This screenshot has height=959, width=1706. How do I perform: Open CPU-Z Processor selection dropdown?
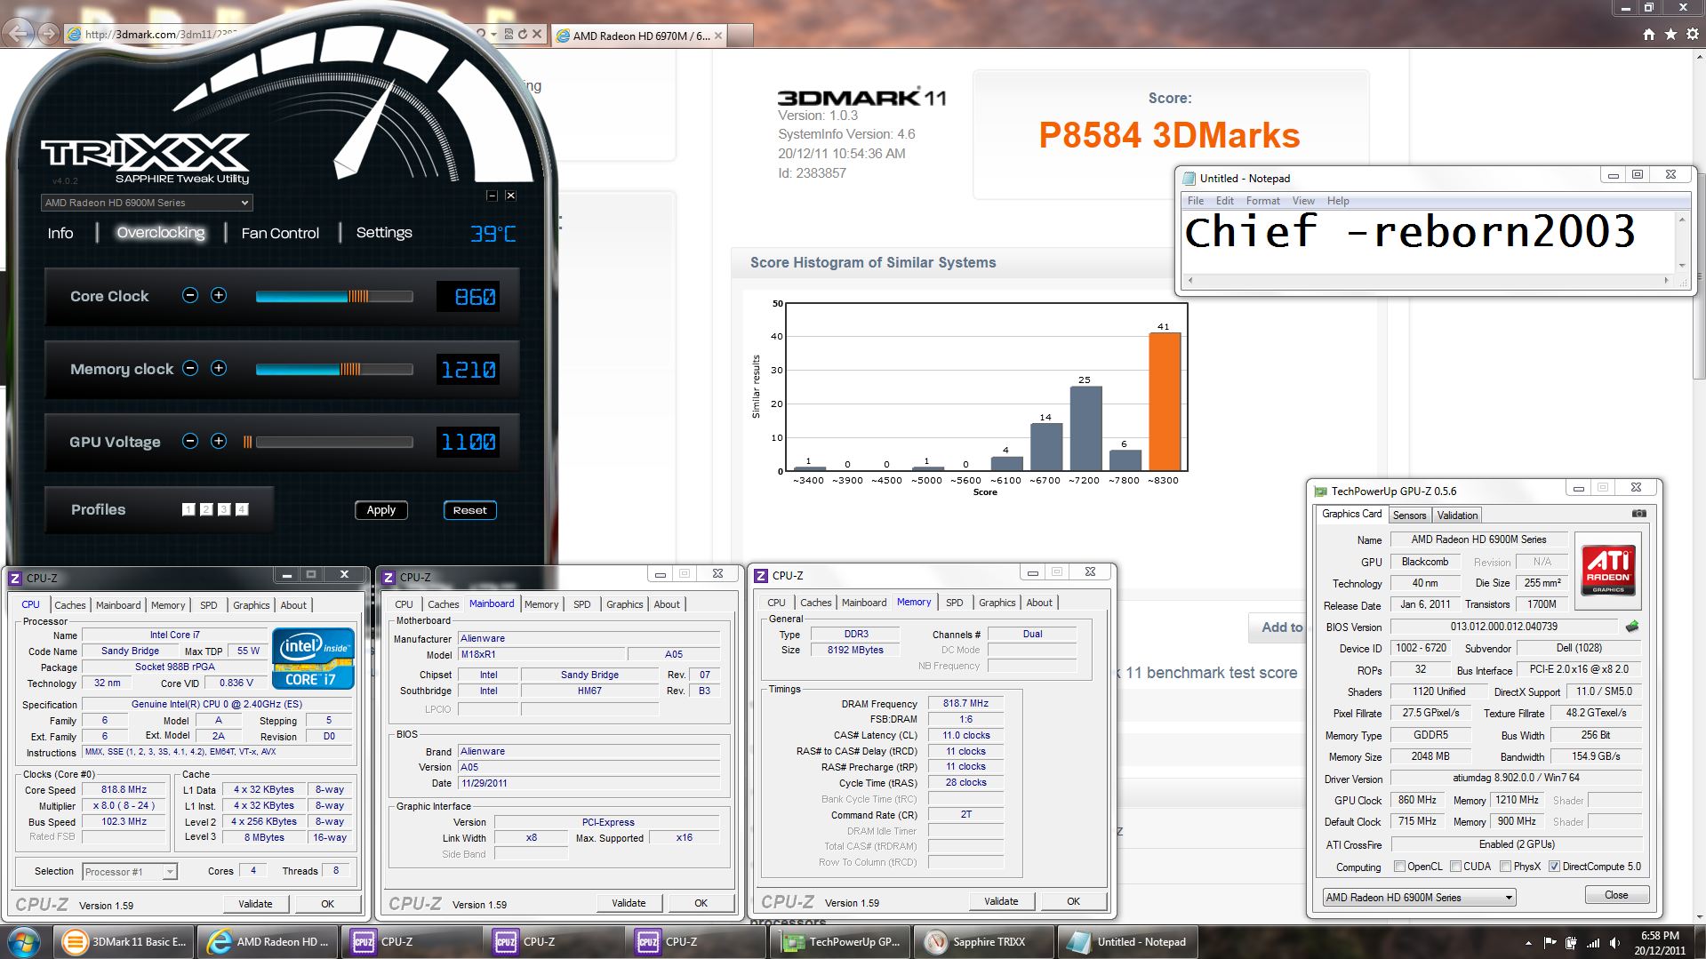130,872
